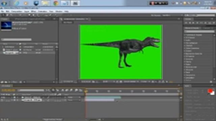
Task: Open the Animation menu
Action: [x=43, y=11]
